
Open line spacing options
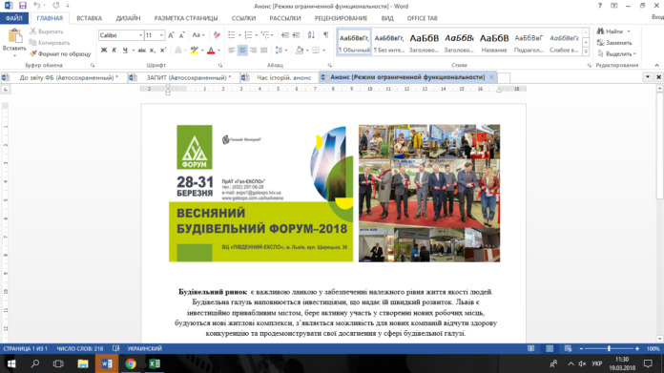[280, 50]
